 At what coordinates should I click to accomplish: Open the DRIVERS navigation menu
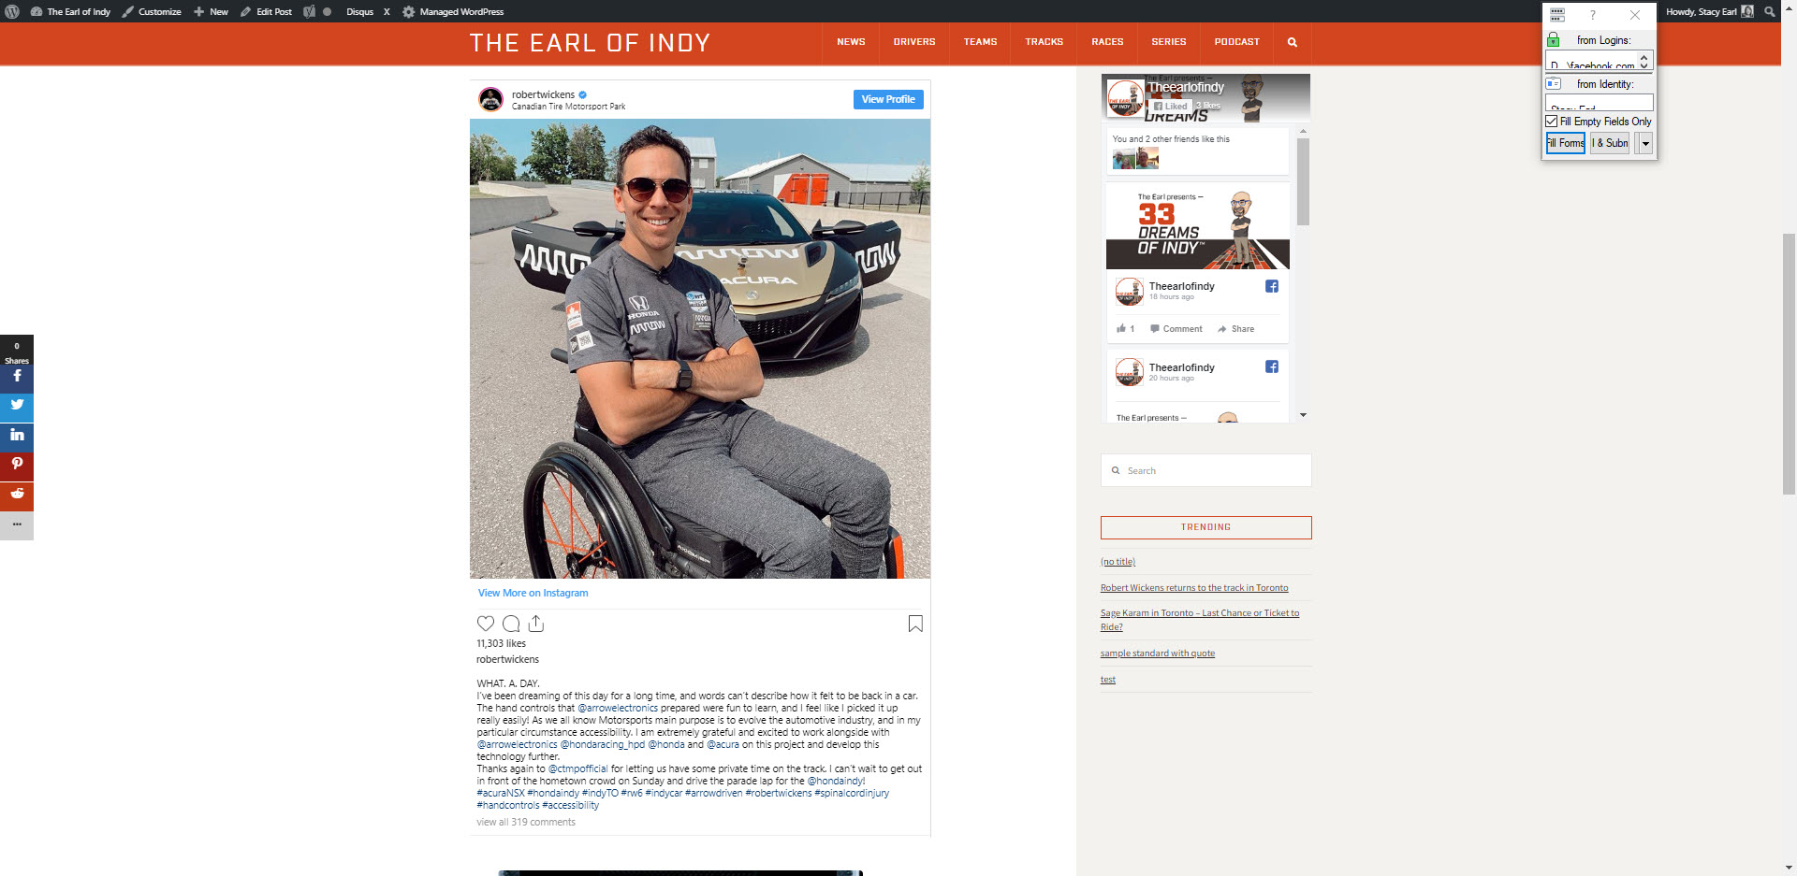914,42
